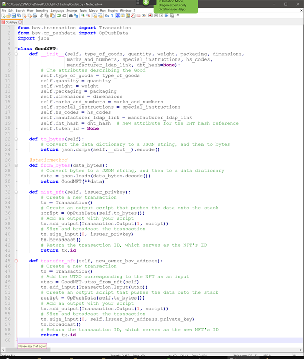Collapse the transfer_nft method fold marker
Screen dimensions: 304x359
(16, 261)
